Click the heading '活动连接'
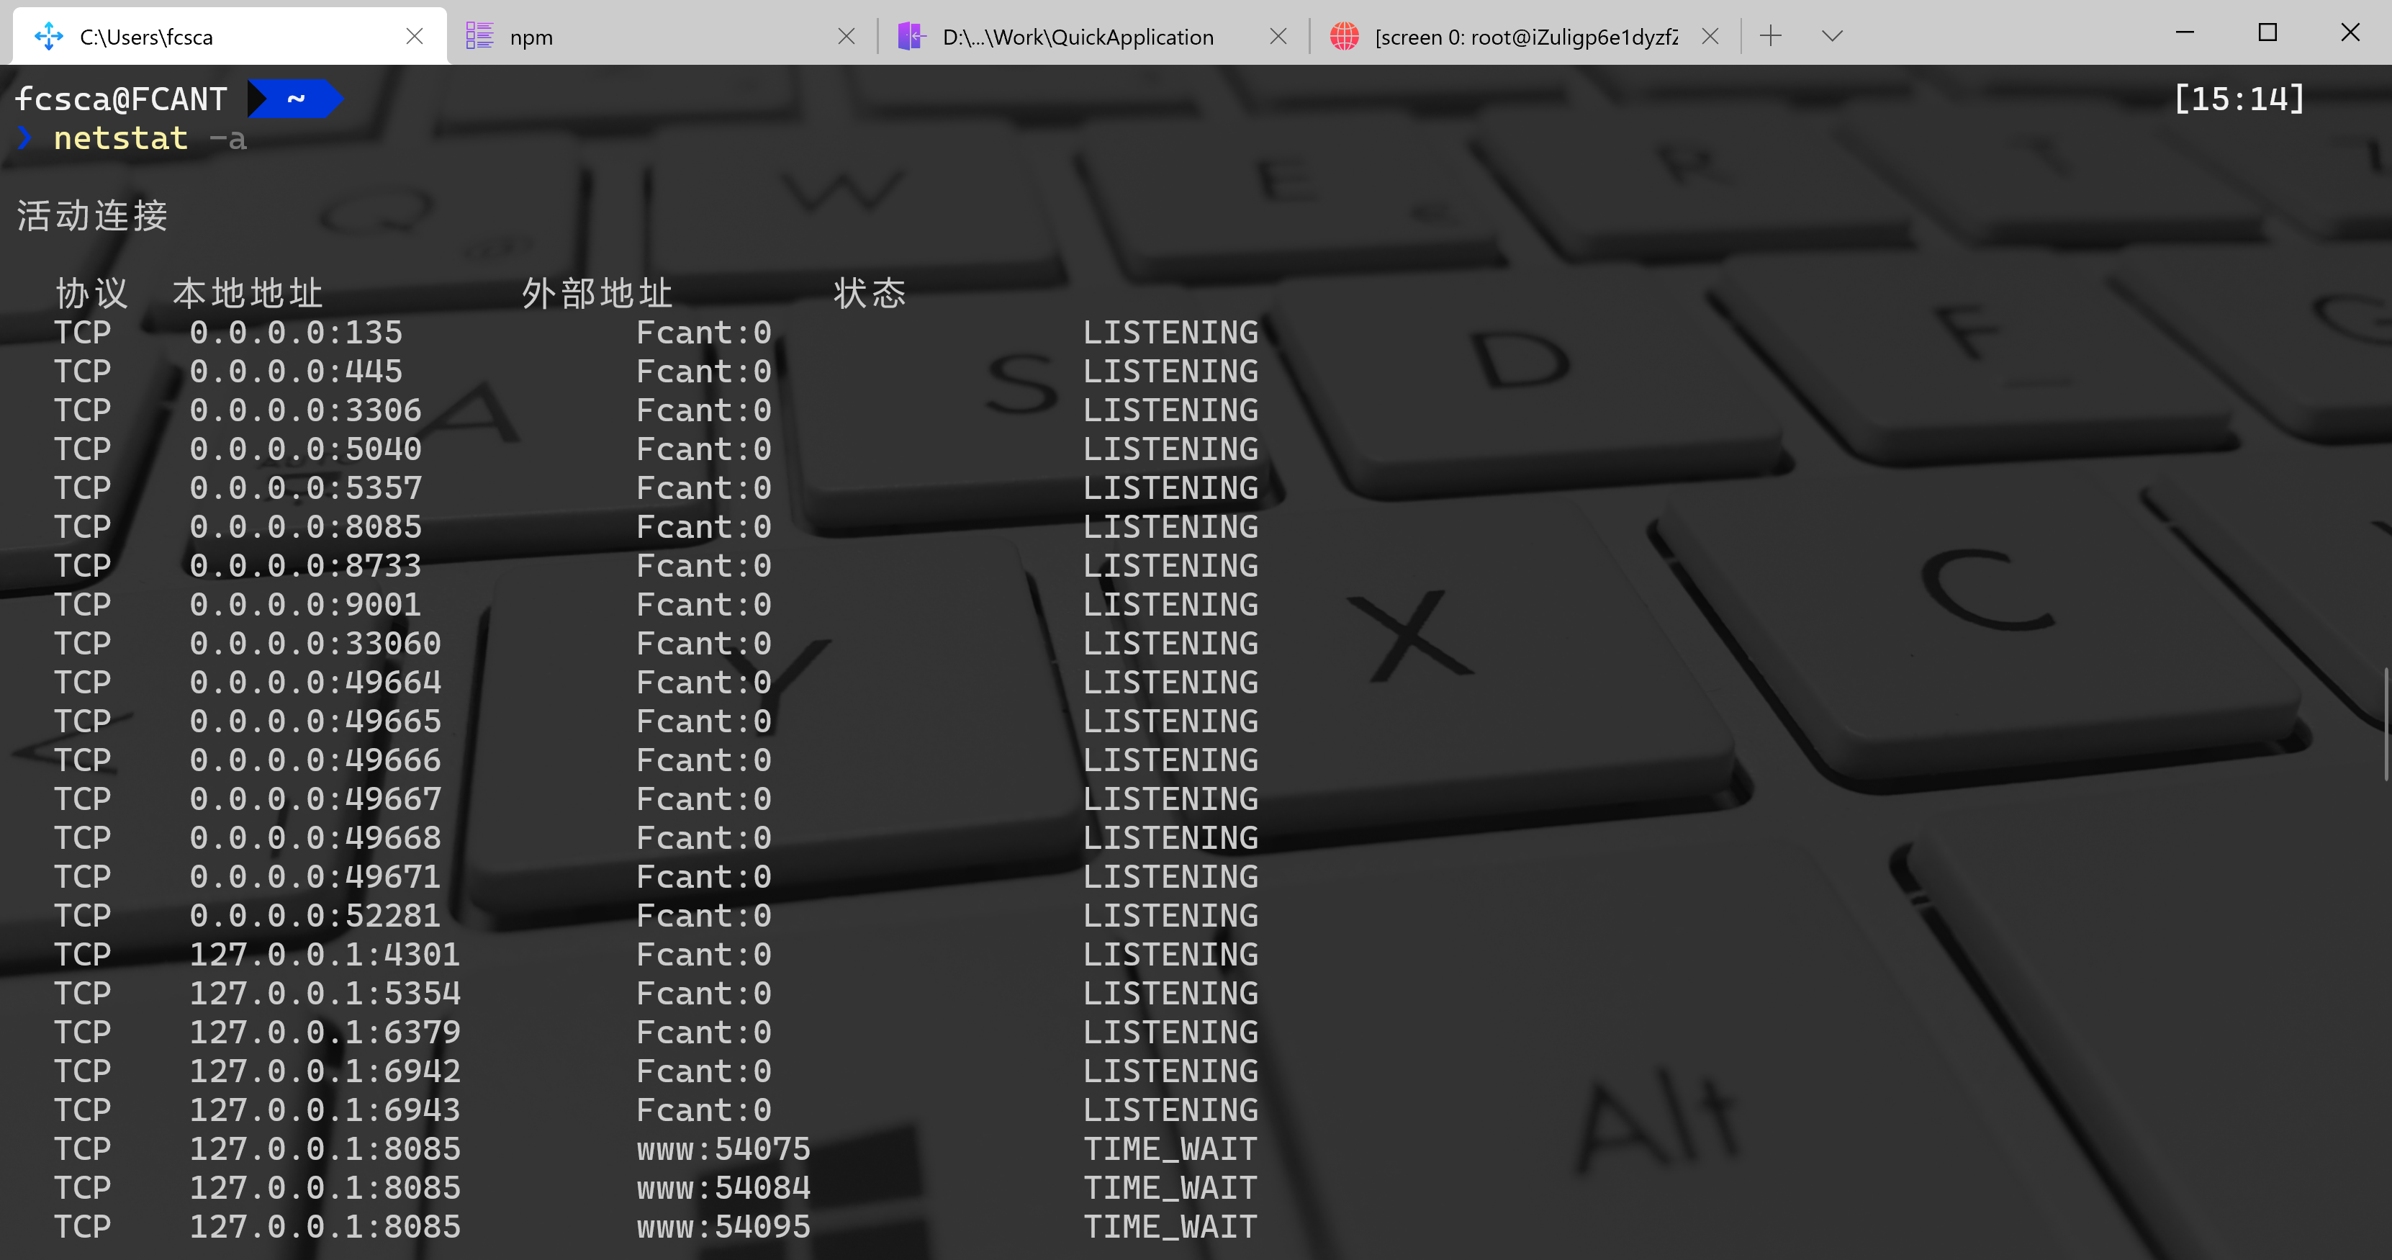The width and height of the screenshot is (2392, 1260). click(92, 215)
